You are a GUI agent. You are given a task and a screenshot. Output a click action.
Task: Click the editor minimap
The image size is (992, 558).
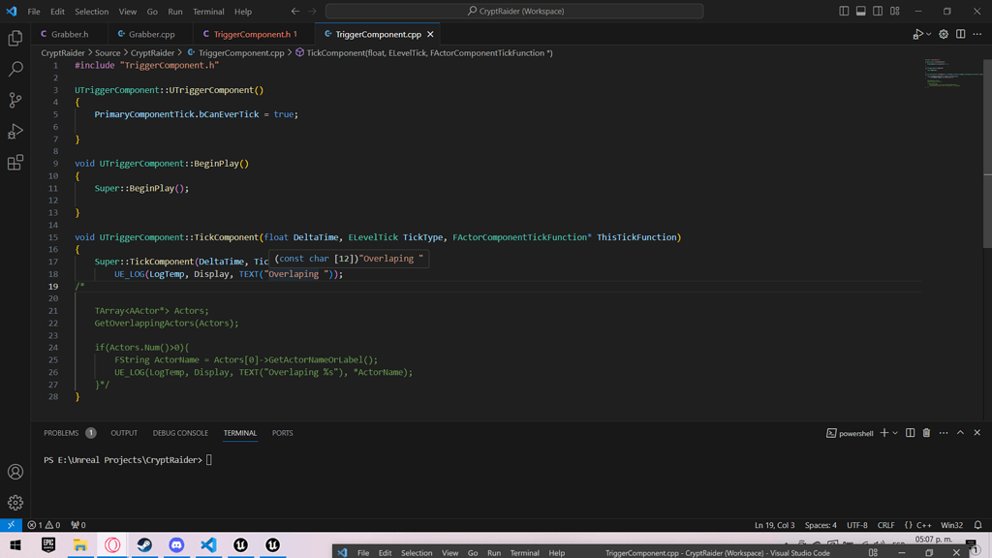pyautogui.click(x=952, y=73)
